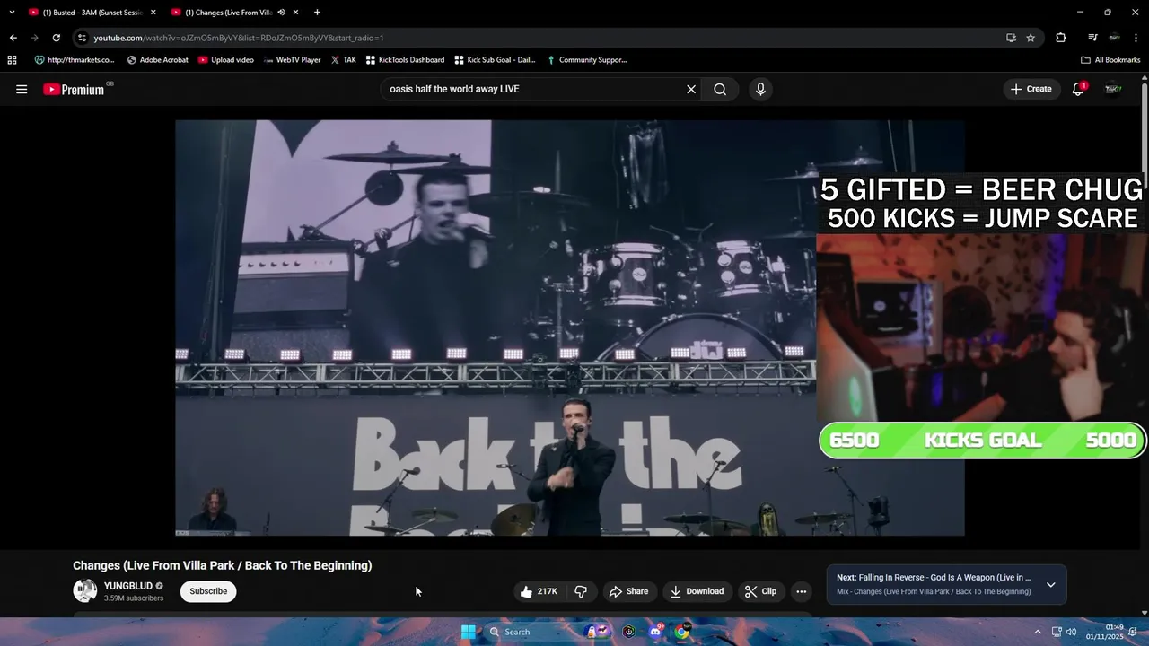The image size is (1149, 646).
Task: Bookmark this page with the star
Action: coord(1031,38)
